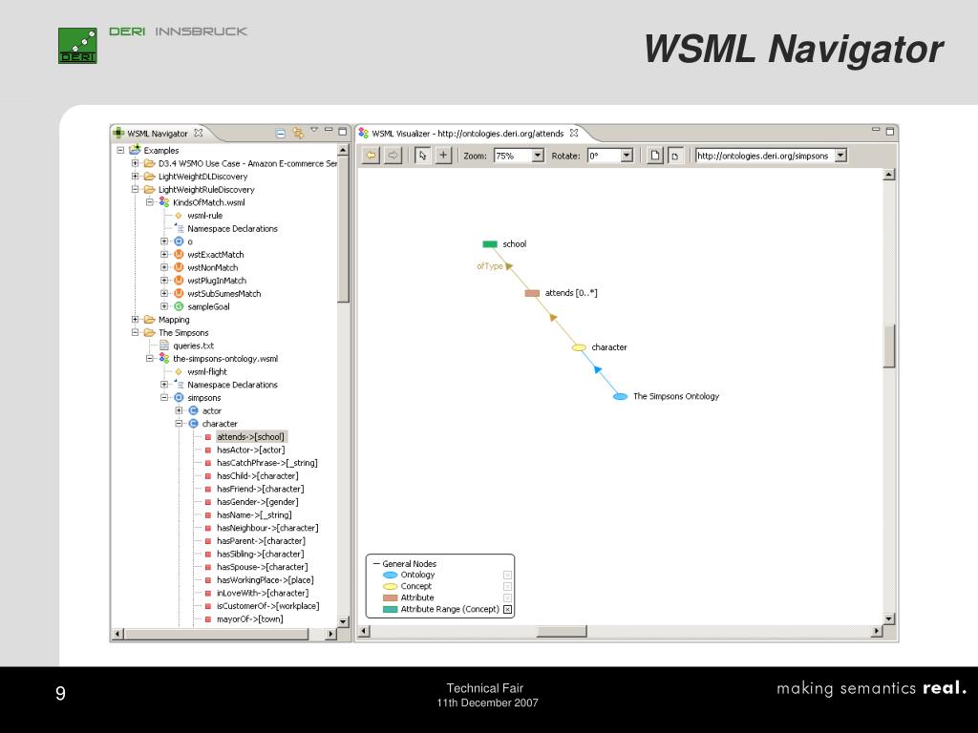Collapse the General Nodes legend section
This screenshot has width=978, height=733.
tap(376, 563)
